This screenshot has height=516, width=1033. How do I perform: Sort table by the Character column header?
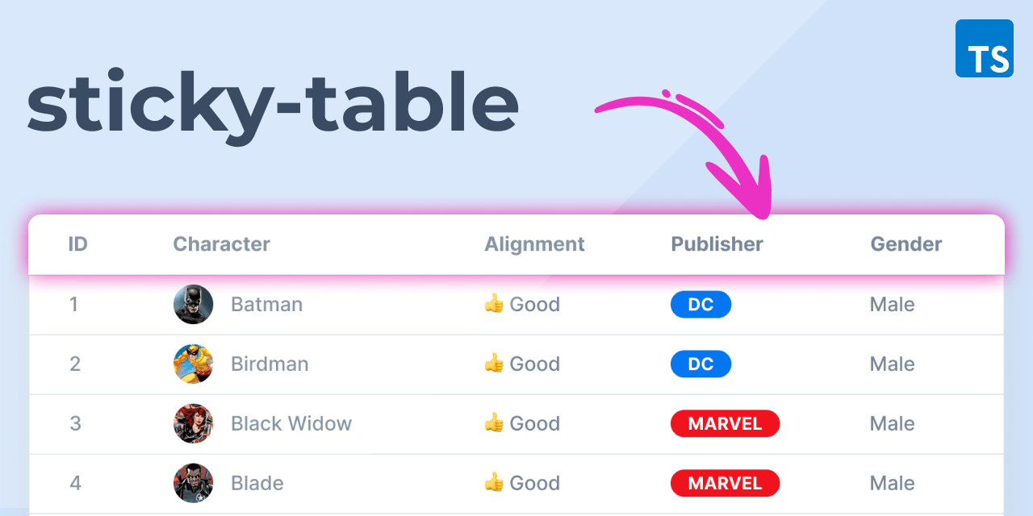coord(221,243)
